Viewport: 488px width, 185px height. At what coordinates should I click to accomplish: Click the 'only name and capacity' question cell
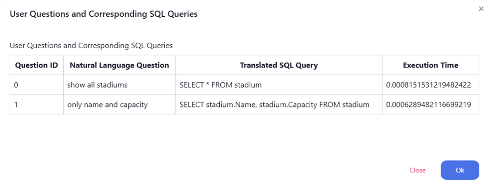(119, 105)
